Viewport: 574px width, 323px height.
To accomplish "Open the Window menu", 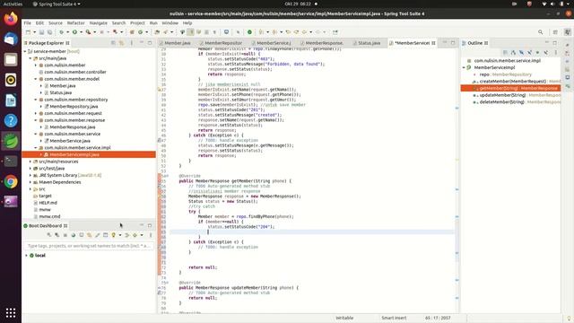I will tap(170, 22).
